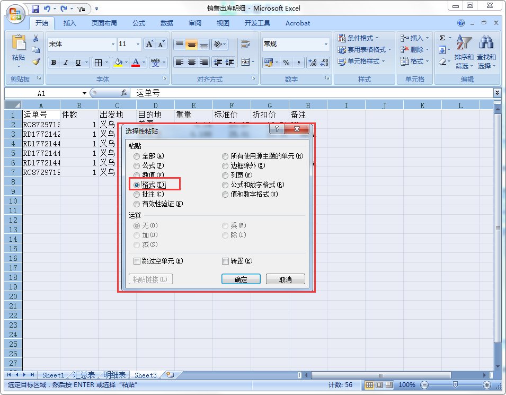Click the 确定 button in dialog
The width and height of the screenshot is (506, 395).
[x=241, y=278]
